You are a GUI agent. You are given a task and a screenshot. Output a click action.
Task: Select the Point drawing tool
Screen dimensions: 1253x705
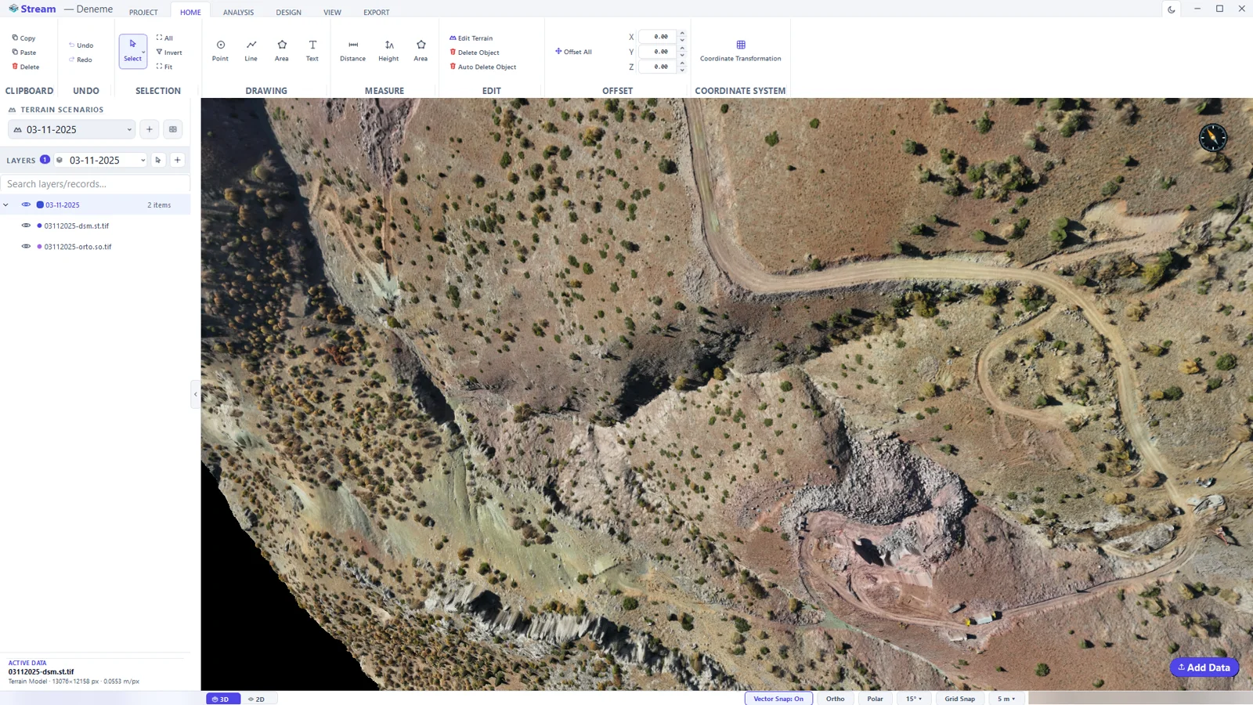pos(220,51)
